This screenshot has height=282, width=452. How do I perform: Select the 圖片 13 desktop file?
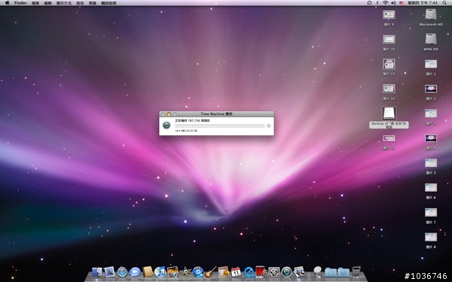(x=389, y=138)
